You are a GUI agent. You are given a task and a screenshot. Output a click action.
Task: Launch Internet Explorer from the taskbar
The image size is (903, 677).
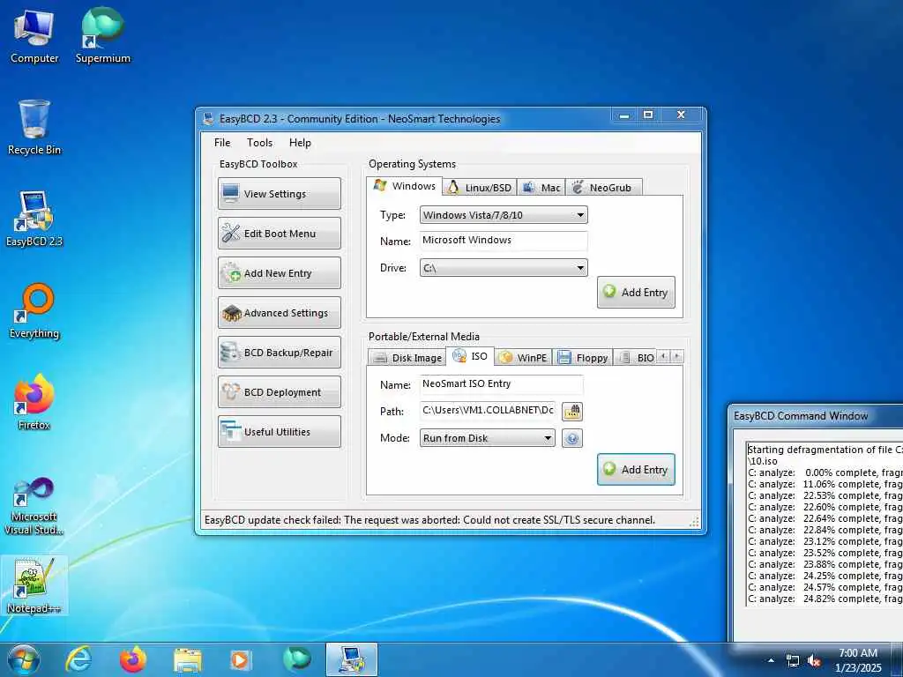point(78,659)
